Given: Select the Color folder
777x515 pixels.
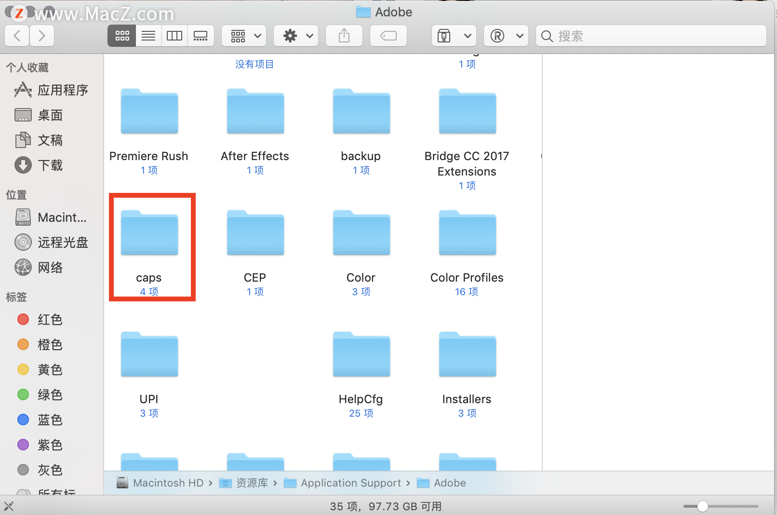Looking at the screenshot, I should (x=361, y=233).
